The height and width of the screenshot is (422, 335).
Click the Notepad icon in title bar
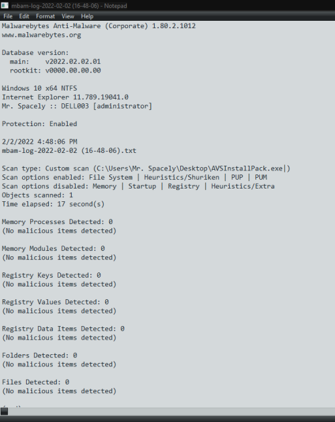[5, 5]
